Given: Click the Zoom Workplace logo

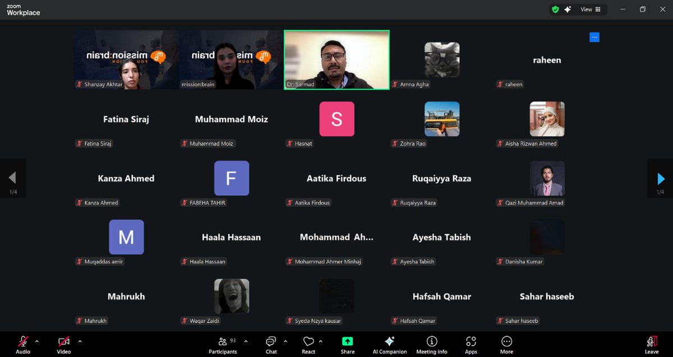Looking at the screenshot, I should 23,10.
